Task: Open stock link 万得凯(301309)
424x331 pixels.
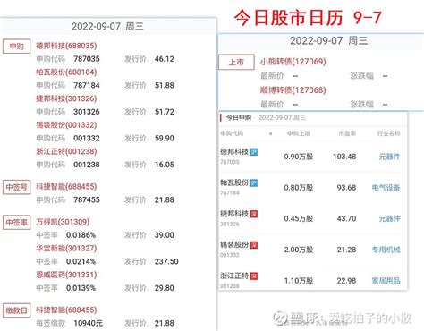Action: (x=63, y=222)
